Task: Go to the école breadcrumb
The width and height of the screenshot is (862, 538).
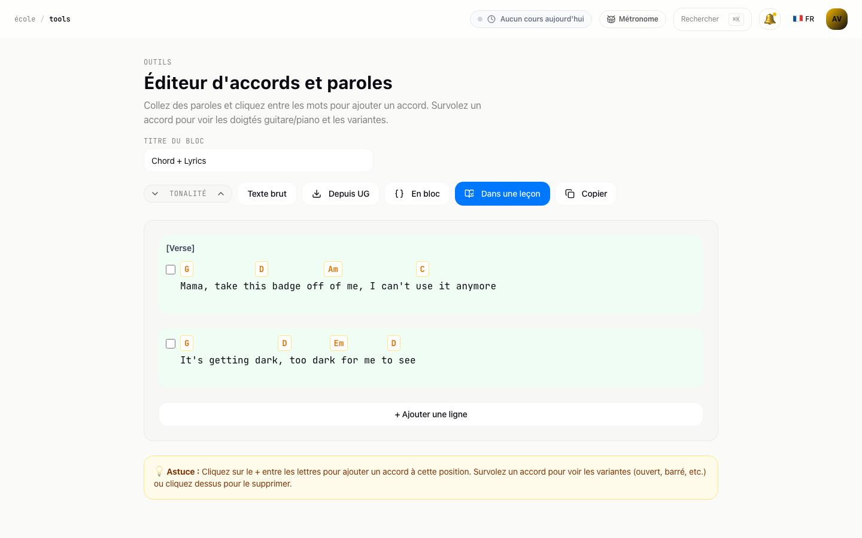Action: pos(25,19)
